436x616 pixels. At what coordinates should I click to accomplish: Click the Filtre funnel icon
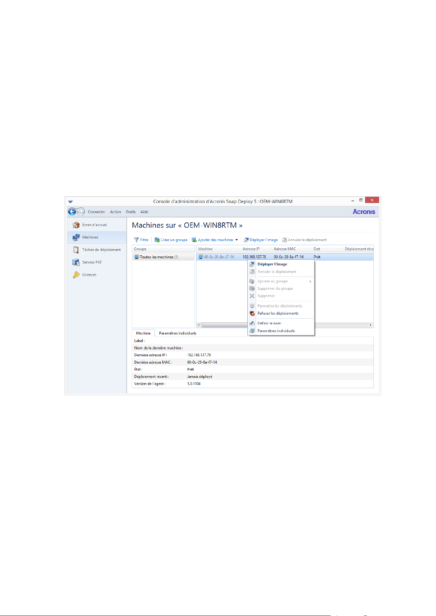click(136, 240)
